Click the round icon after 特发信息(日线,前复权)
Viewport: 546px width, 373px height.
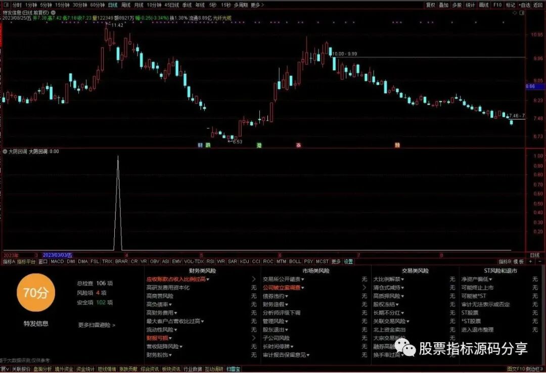[x=53, y=13]
